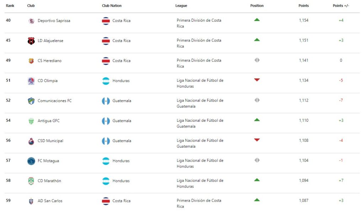Click Guatemala flag in Antigua GFC row
364x213 pixels.
tap(106, 121)
